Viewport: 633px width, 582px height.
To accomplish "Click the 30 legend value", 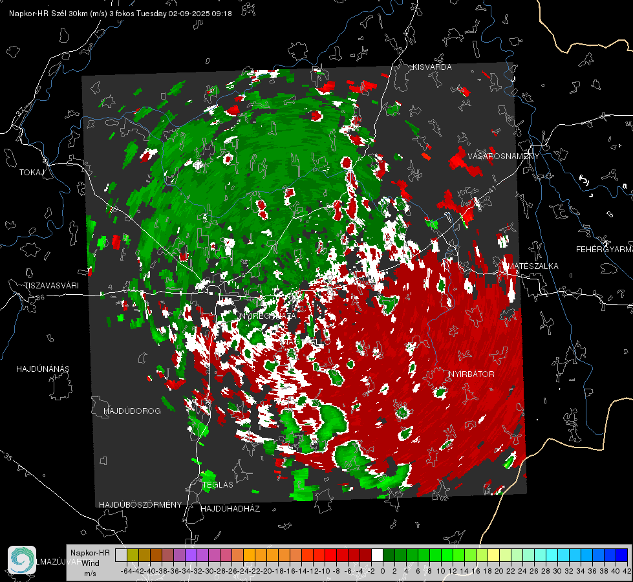I will pyautogui.click(x=557, y=571).
